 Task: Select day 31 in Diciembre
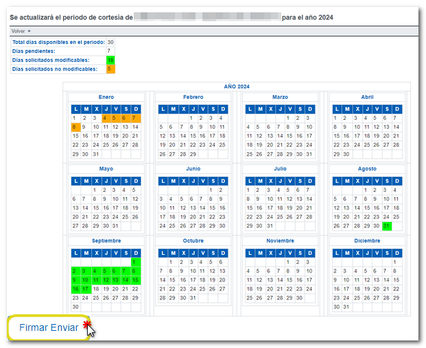click(347, 306)
